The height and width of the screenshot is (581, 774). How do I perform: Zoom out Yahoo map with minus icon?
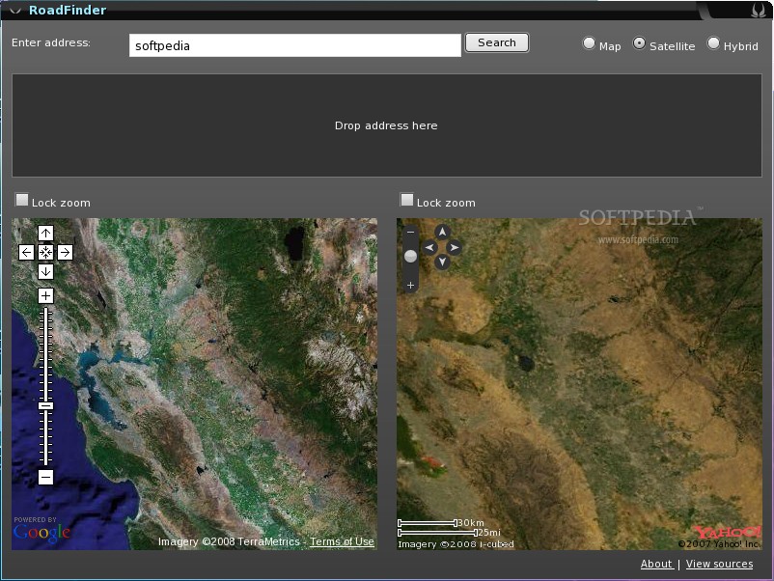[410, 232]
